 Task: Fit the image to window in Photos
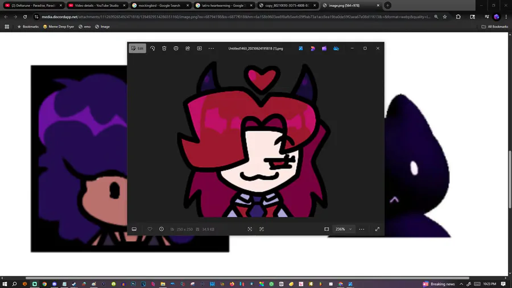[327, 229]
